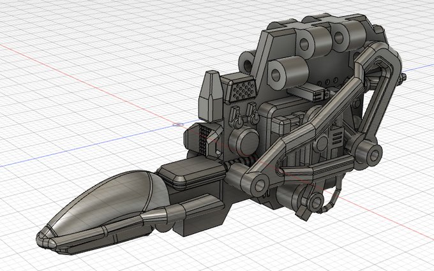The width and height of the screenshot is (434, 271).
Task: Select the grille panel with round holes
Action: (243, 89)
